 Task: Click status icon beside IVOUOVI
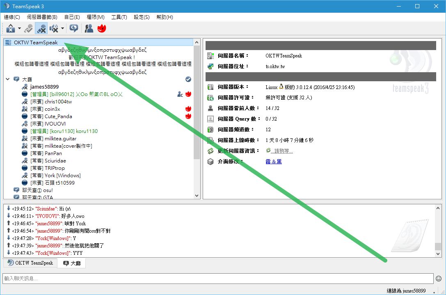coord(25,124)
